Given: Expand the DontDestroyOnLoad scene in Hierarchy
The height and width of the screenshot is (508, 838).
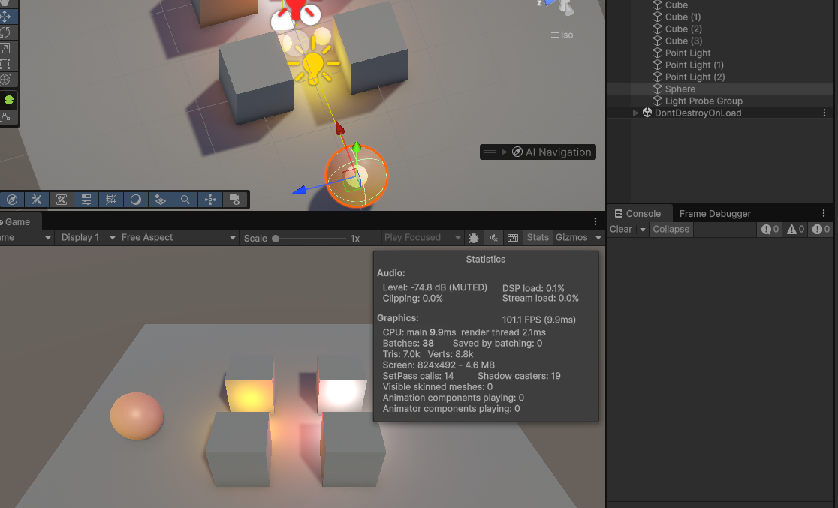Looking at the screenshot, I should click(637, 113).
